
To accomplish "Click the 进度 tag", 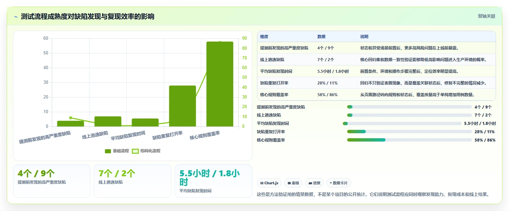I will [x=314, y=183].
